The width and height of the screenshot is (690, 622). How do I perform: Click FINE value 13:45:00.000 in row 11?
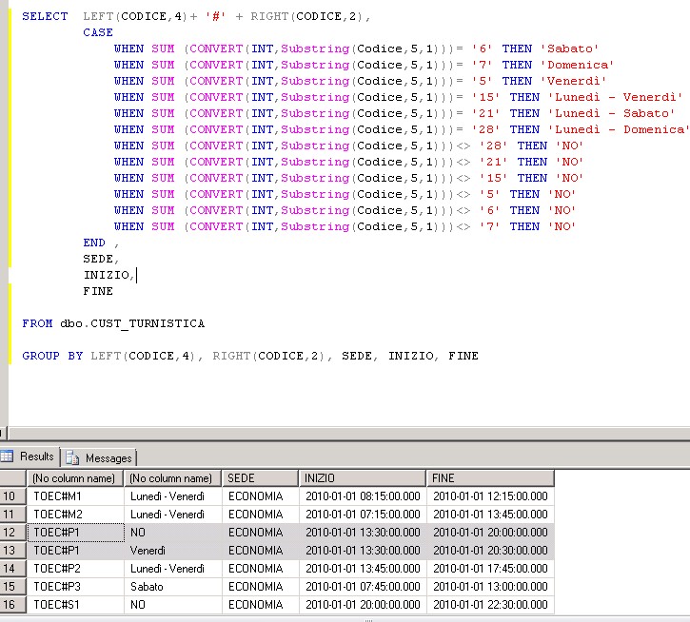490,515
